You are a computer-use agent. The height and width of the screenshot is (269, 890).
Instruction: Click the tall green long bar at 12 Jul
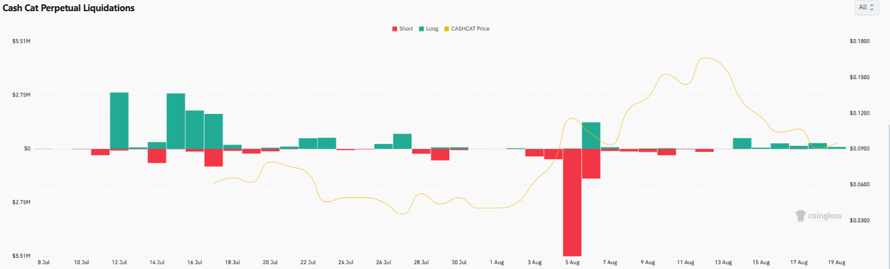tap(119, 121)
